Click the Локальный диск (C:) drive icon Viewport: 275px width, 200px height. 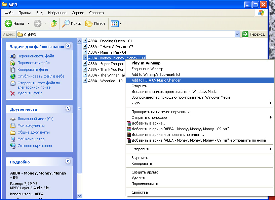click(13, 119)
